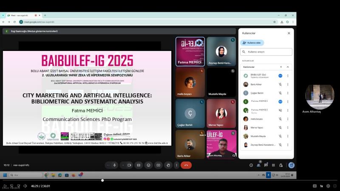Toggle video player volume speaker icon
Viewport: 340px width, 191px height.
(25, 186)
